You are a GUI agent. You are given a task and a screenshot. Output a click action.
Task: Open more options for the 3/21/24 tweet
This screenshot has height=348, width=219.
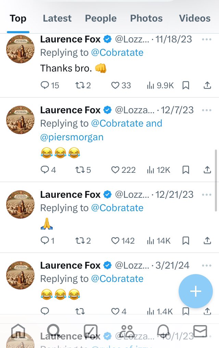point(207,265)
